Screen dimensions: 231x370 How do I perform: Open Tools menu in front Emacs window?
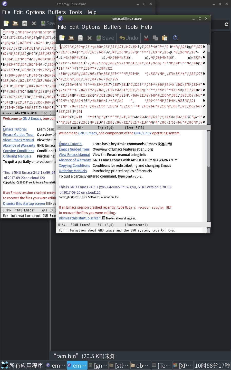(x=131, y=27)
